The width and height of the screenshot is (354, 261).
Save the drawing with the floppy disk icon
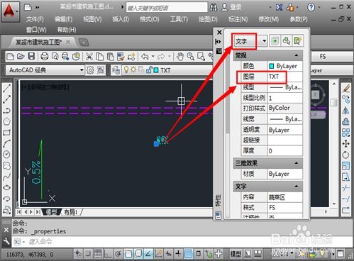point(31,57)
